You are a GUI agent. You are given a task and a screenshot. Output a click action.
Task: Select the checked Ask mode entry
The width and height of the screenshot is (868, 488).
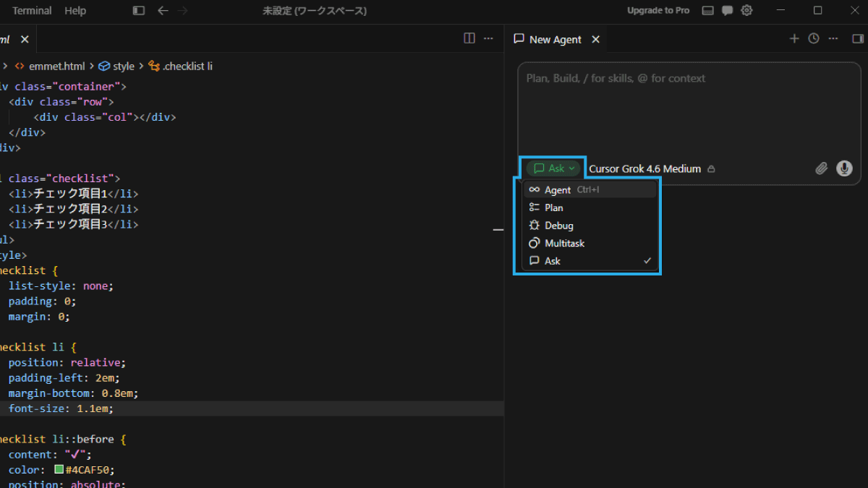[590, 261]
